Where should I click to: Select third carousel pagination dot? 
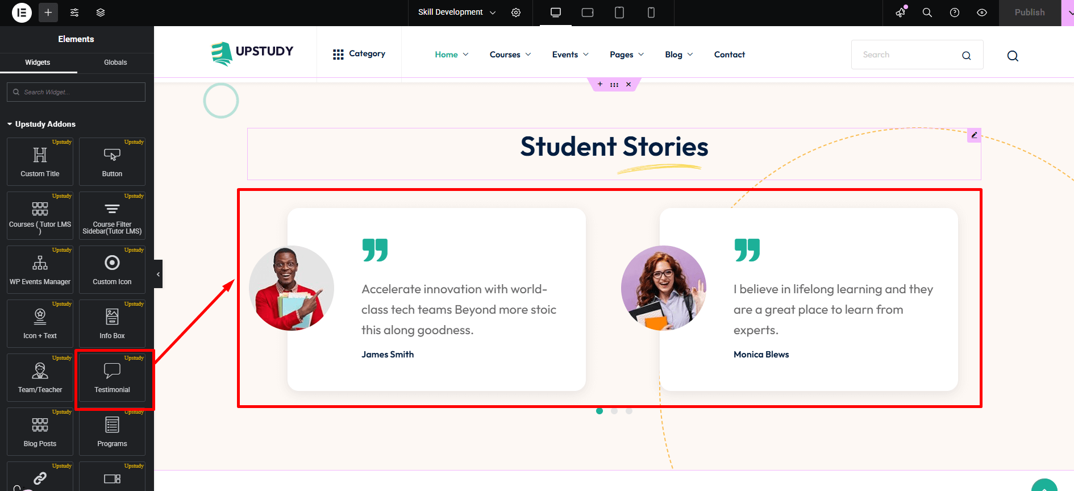[x=629, y=411]
